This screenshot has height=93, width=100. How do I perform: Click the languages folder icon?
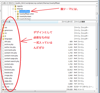point(3,39)
